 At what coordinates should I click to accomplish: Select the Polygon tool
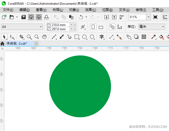coord(92,37)
